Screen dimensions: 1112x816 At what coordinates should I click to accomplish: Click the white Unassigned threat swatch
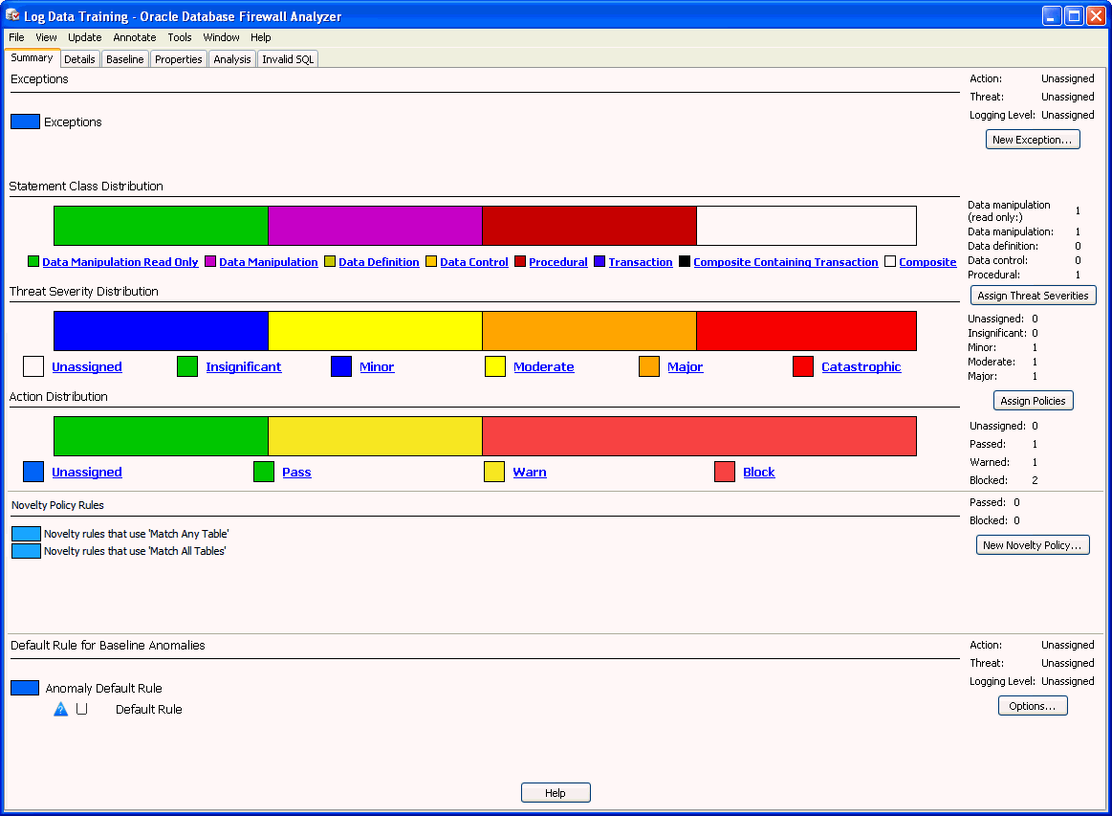pyautogui.click(x=33, y=366)
